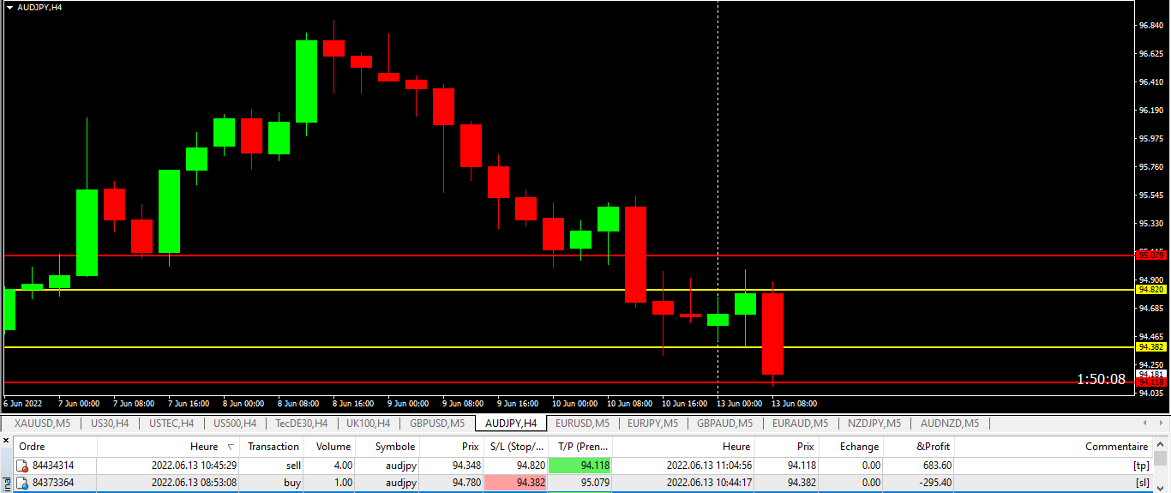Screen dimensions: 1171x493
Task: Click the yellow 94.820 price level label
Action: (1150, 290)
